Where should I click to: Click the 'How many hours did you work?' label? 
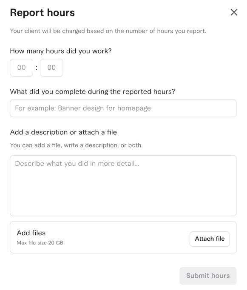tap(61, 51)
